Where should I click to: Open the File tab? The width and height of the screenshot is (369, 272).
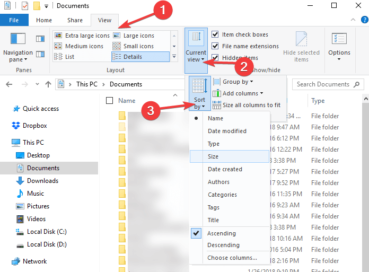[x=14, y=20]
